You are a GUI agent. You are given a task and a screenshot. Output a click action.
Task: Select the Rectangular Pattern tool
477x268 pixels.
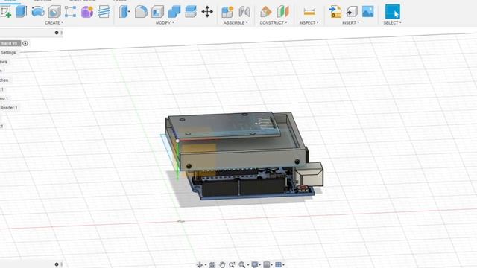[x=70, y=12]
